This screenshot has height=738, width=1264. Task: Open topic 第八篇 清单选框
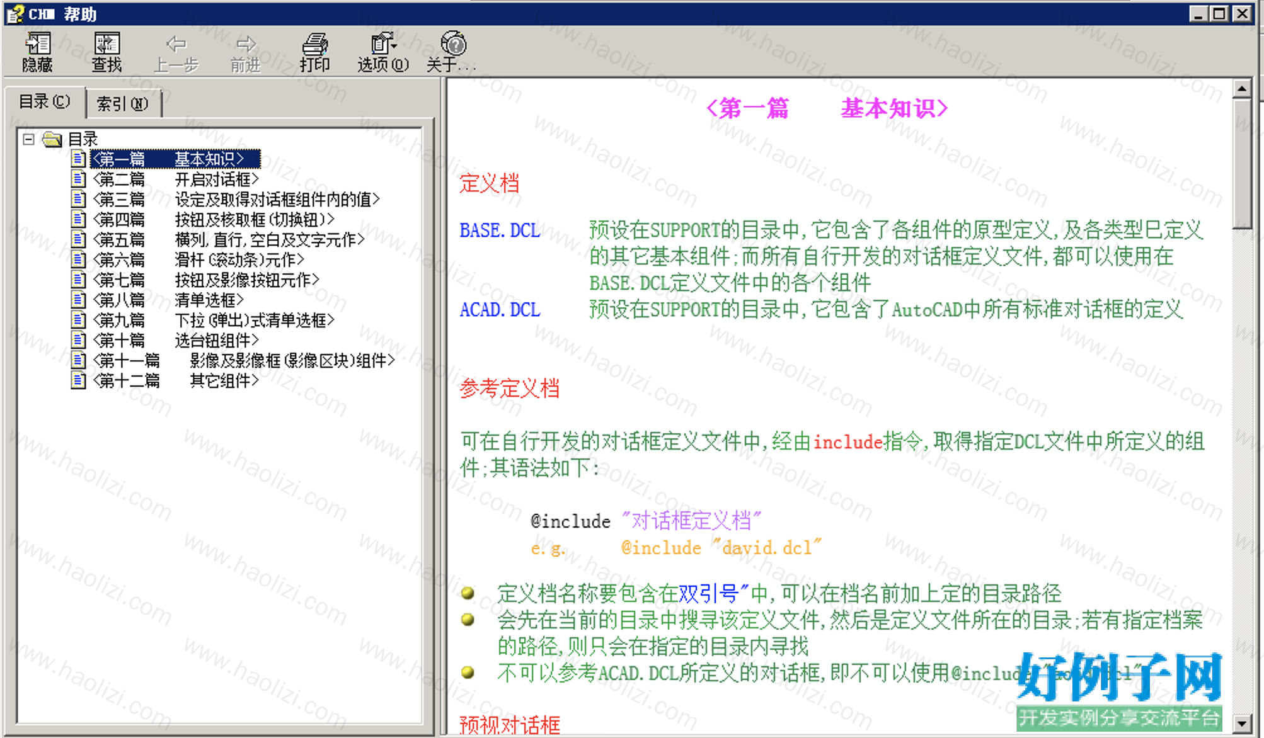pyautogui.click(x=168, y=300)
